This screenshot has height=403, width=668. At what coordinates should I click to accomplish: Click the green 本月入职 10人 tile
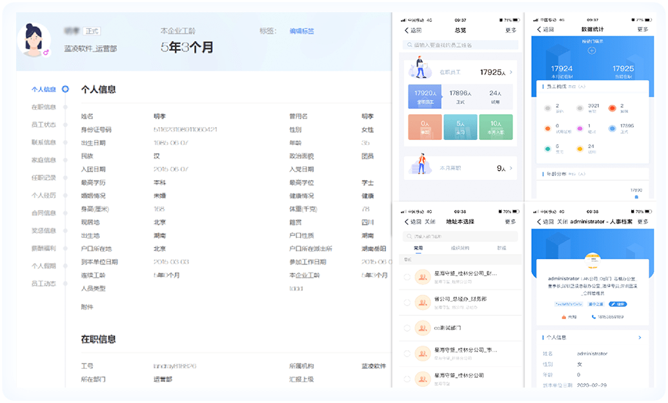pyautogui.click(x=496, y=126)
